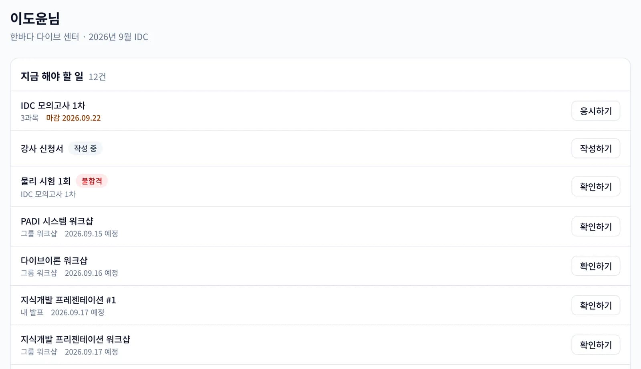Open 지식개발 프레젠테이션 #1 title

(69, 300)
